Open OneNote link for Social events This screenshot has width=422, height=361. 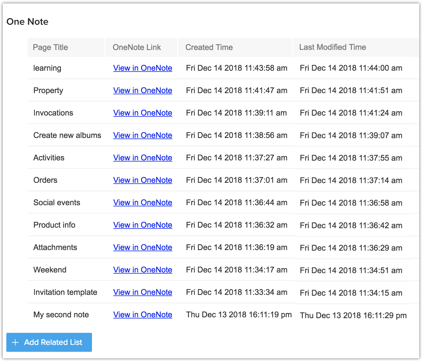(143, 203)
